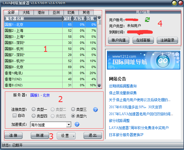
Task: Open help icon next to connection type
Action: tap(95, 110)
